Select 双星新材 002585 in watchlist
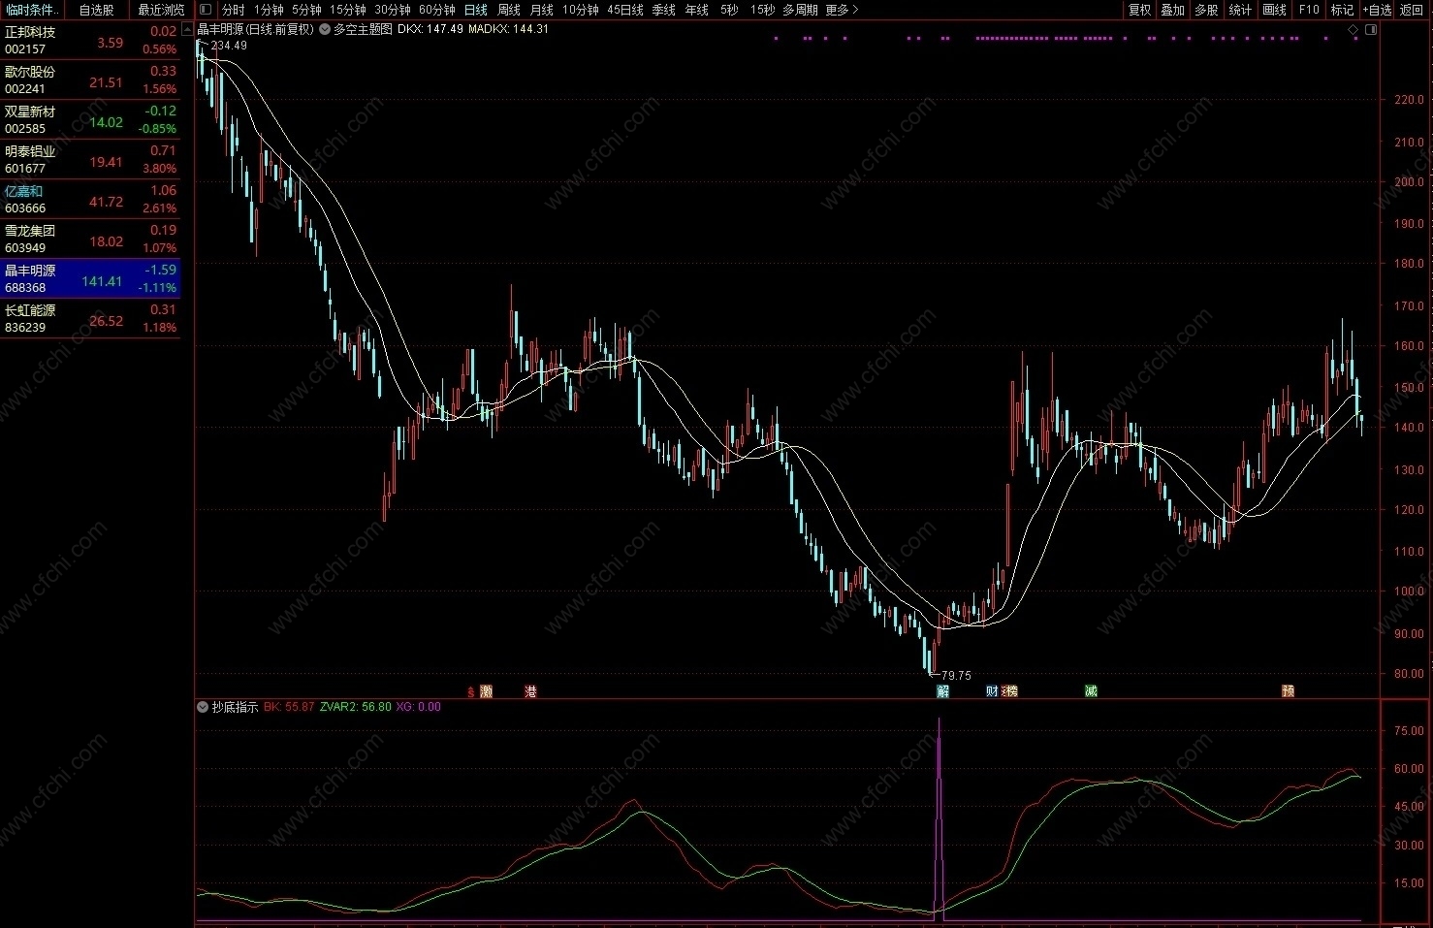 (90, 120)
